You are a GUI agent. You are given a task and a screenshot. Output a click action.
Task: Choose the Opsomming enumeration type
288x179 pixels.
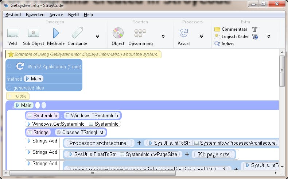140,36
